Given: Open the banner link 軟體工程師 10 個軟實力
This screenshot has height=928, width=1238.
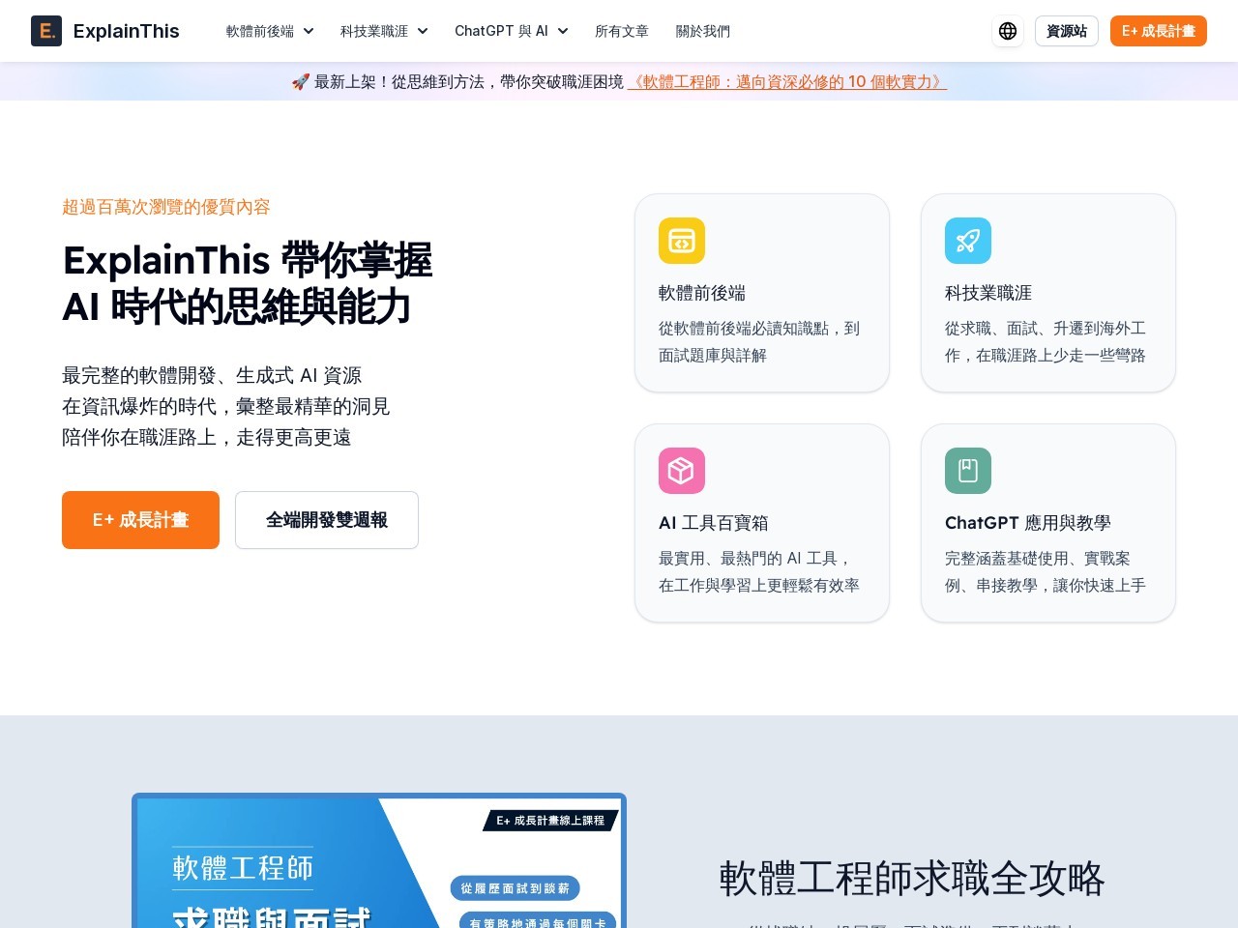Looking at the screenshot, I should click(x=786, y=82).
